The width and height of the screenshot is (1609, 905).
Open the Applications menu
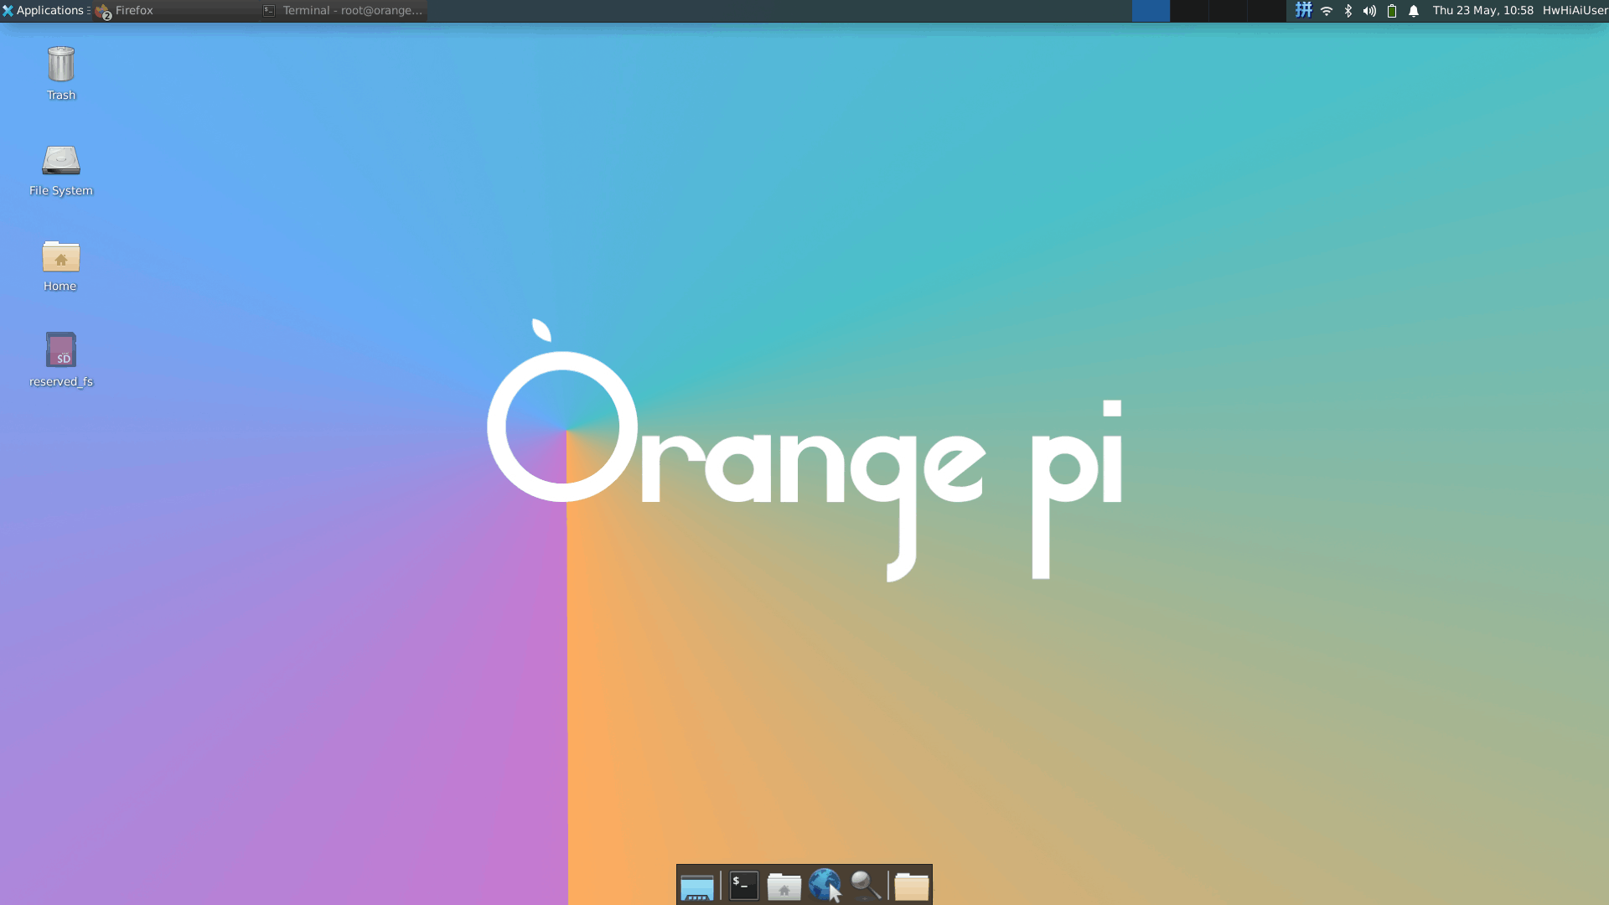click(x=45, y=11)
